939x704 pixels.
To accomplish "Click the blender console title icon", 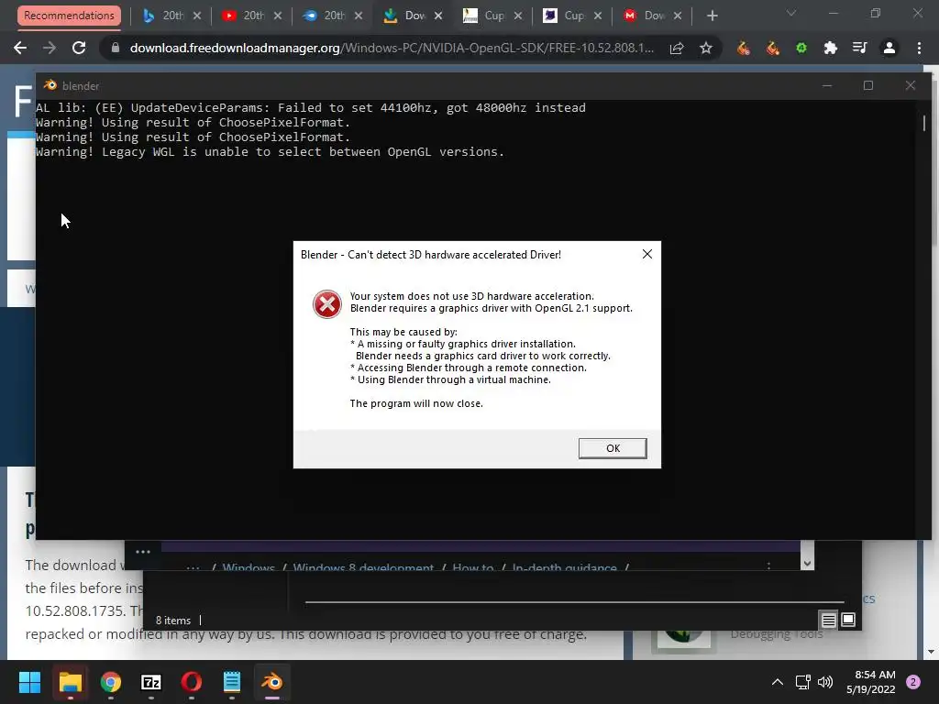I will 50,85.
